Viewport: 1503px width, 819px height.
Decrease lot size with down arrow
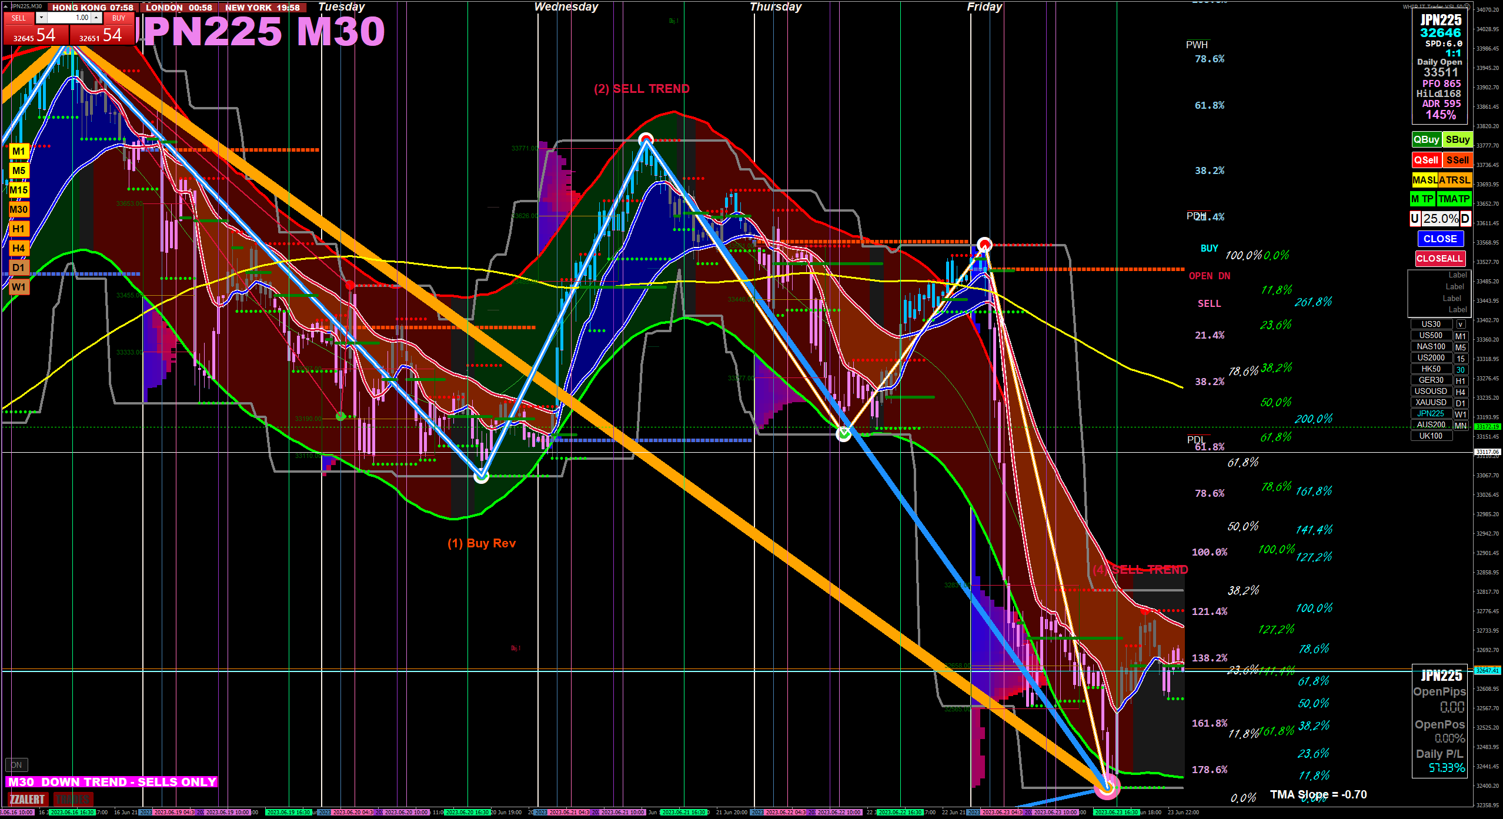click(x=41, y=18)
